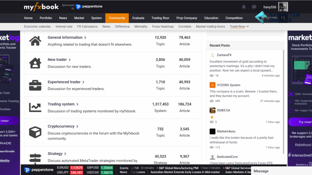Click USDCAD 1.36073 quote
The width and height of the screenshot is (312, 175).
(x=100, y=173)
